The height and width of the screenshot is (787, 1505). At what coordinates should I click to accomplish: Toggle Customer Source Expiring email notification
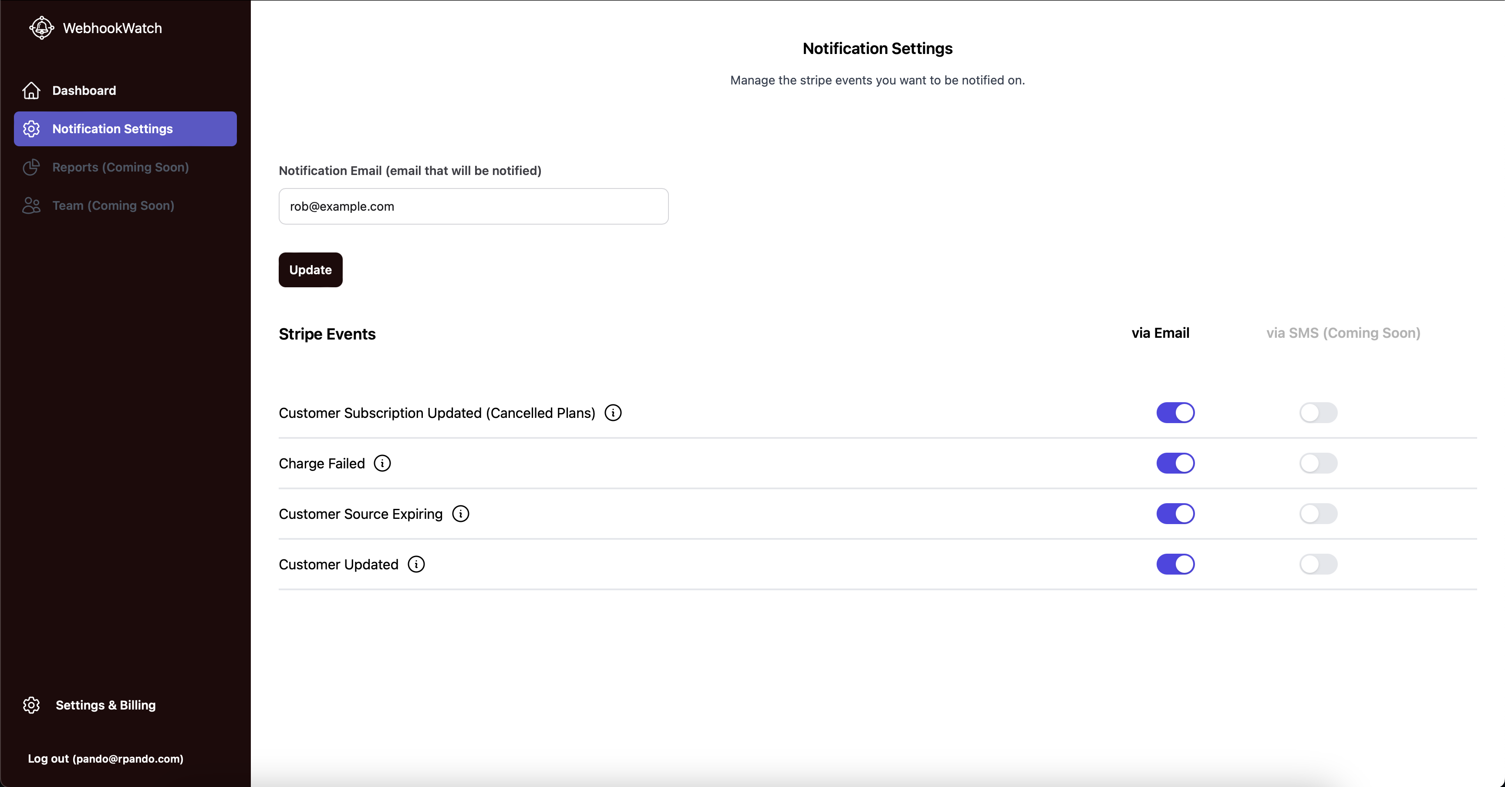click(1175, 514)
